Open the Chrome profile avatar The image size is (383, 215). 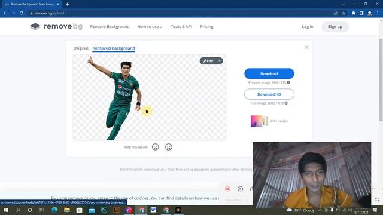tap(370, 13)
